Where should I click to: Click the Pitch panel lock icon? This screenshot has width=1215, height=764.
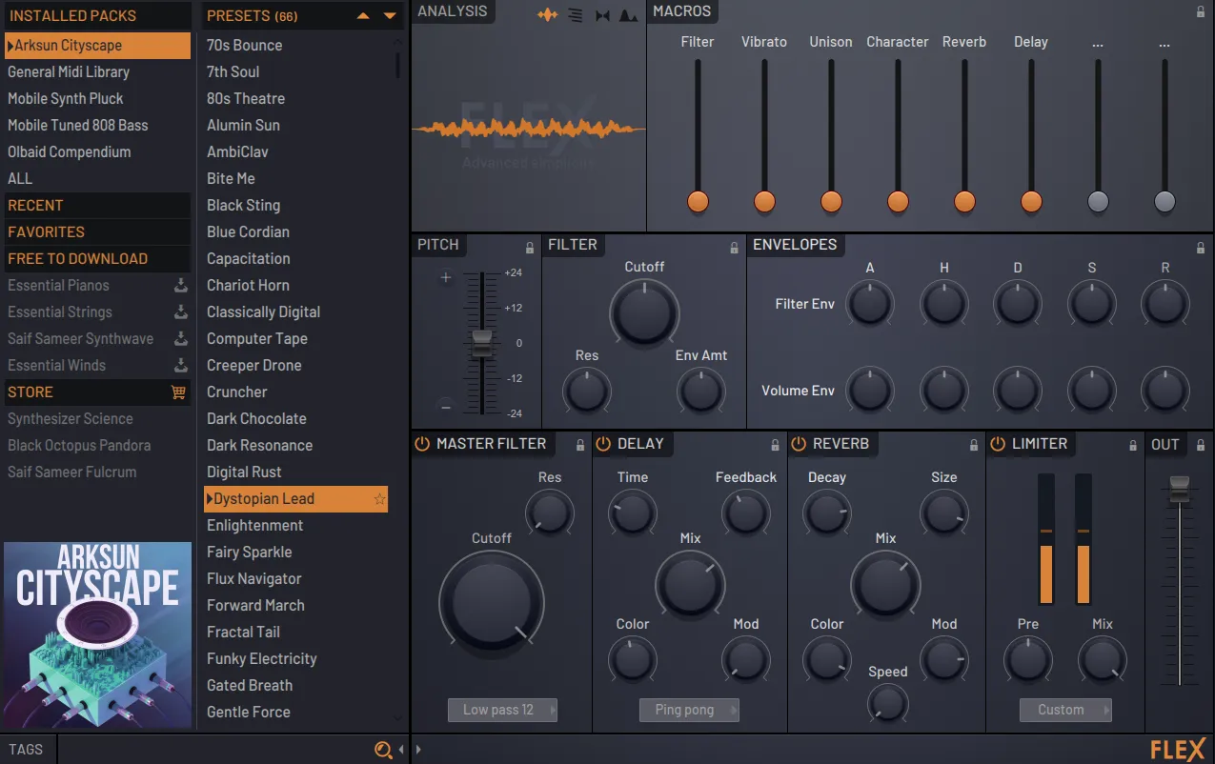coord(530,248)
